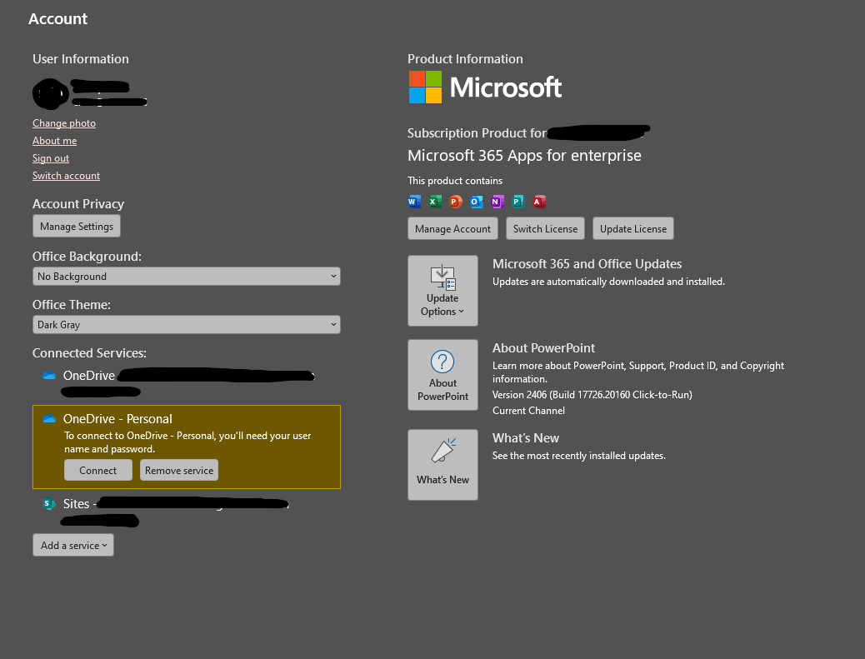Click the OneDrive - Personal cloud icon
Screen dimensions: 865x659
coord(49,418)
